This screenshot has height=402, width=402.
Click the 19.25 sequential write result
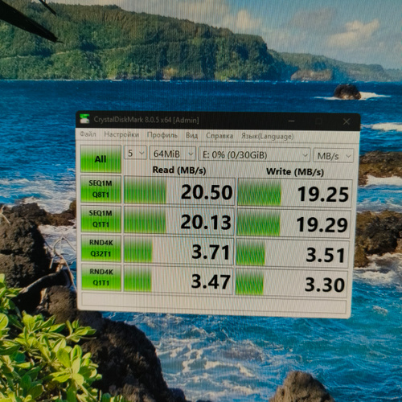294,193
